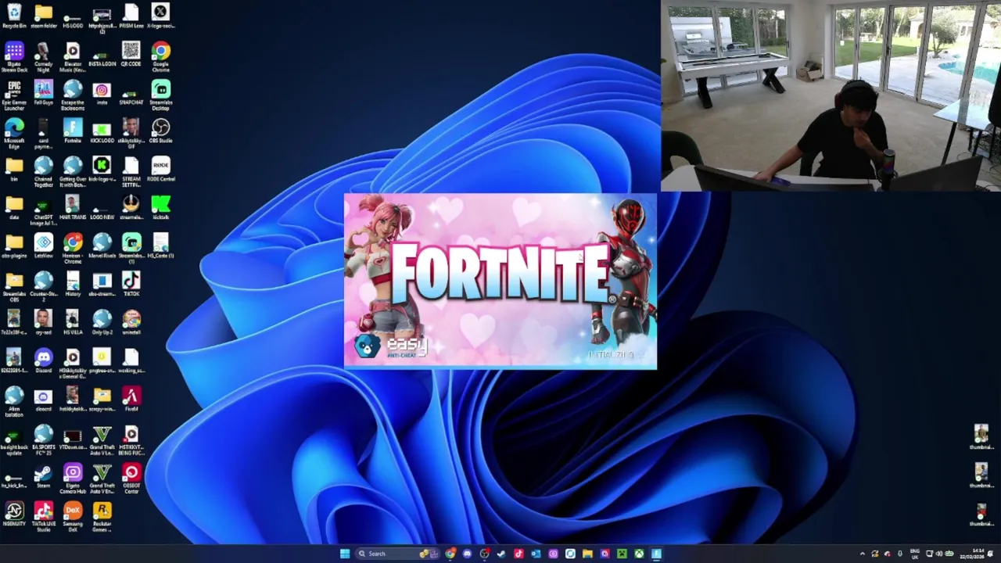
Task: Launch Epic Games Launcher from desktop
Action: pyautogui.click(x=14, y=95)
